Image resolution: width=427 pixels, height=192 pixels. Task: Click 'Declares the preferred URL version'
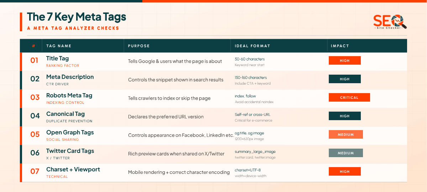coord(166,117)
